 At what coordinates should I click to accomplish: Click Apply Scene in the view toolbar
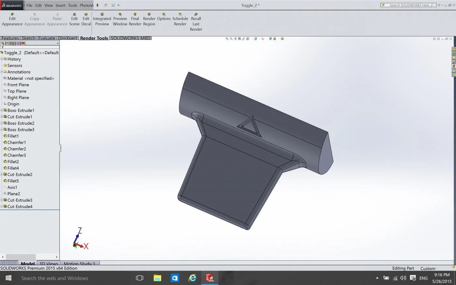pos(275,39)
